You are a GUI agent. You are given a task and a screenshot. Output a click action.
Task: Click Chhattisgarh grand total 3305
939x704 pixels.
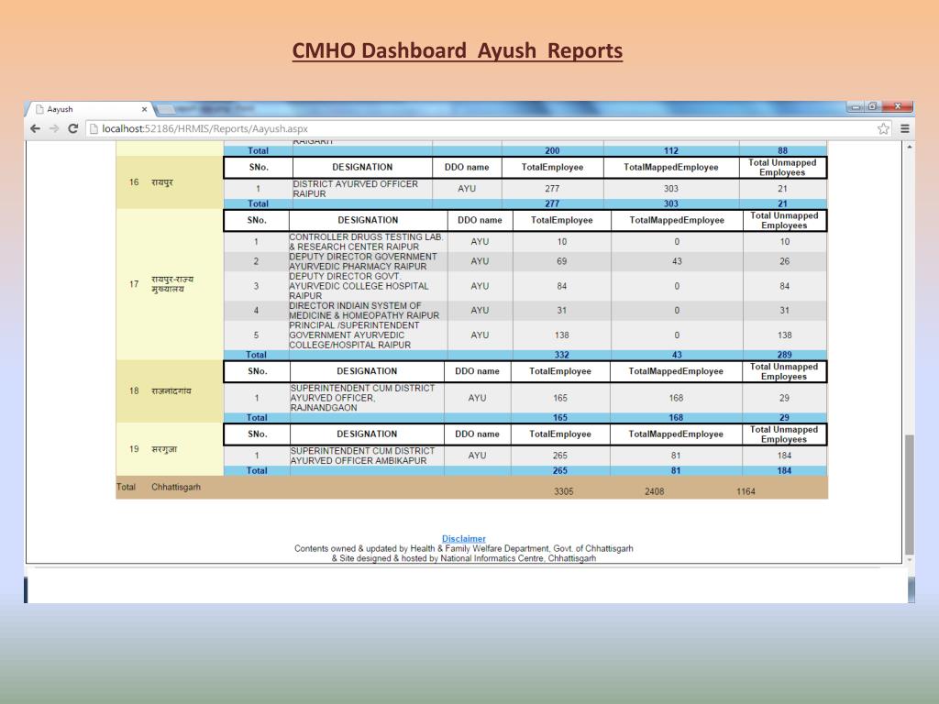(x=564, y=491)
